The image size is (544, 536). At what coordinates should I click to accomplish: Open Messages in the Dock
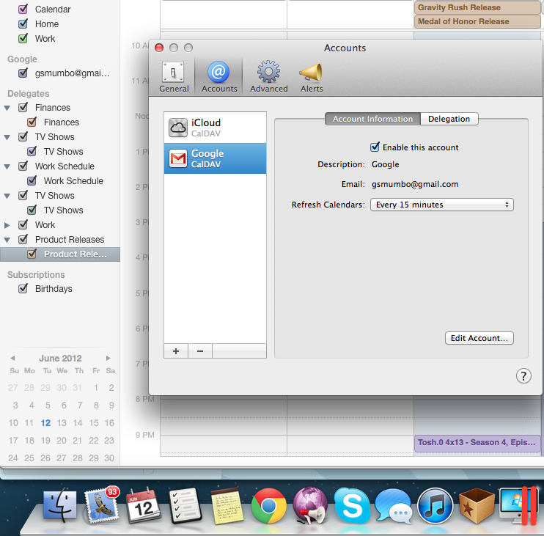point(394,506)
